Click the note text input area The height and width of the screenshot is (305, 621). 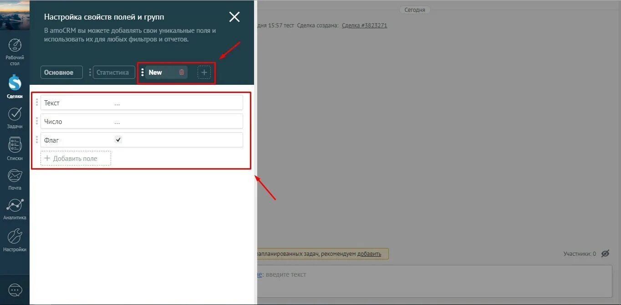(434, 281)
